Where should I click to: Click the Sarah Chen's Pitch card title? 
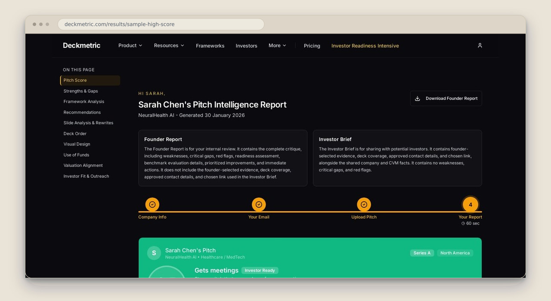(191, 250)
